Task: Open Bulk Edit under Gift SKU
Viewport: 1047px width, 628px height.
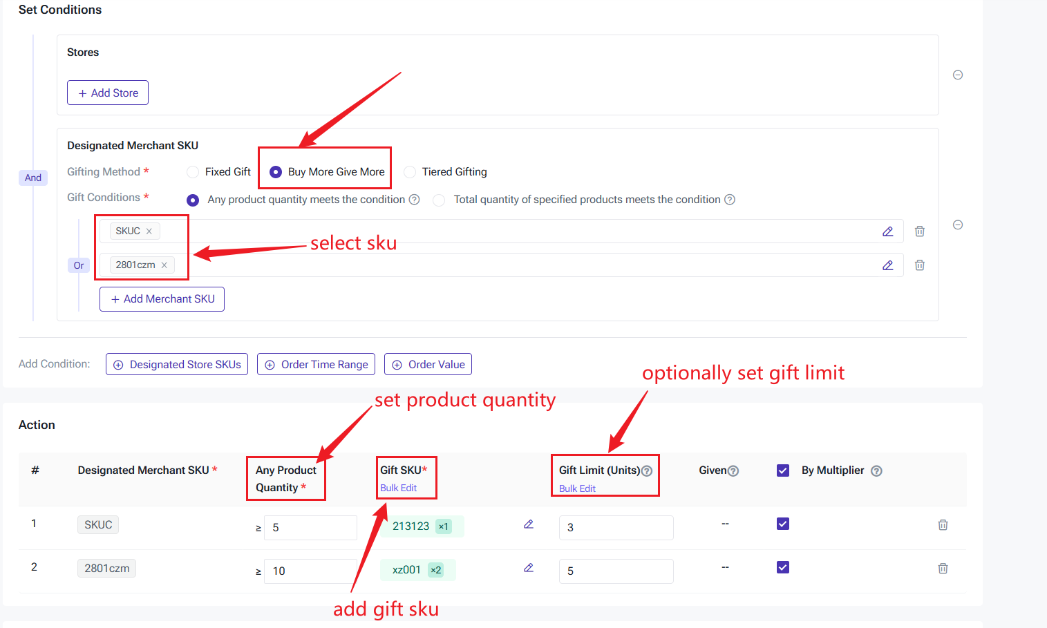Action: coord(399,488)
